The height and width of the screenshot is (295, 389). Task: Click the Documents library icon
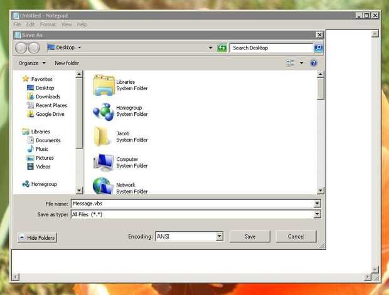click(x=31, y=140)
